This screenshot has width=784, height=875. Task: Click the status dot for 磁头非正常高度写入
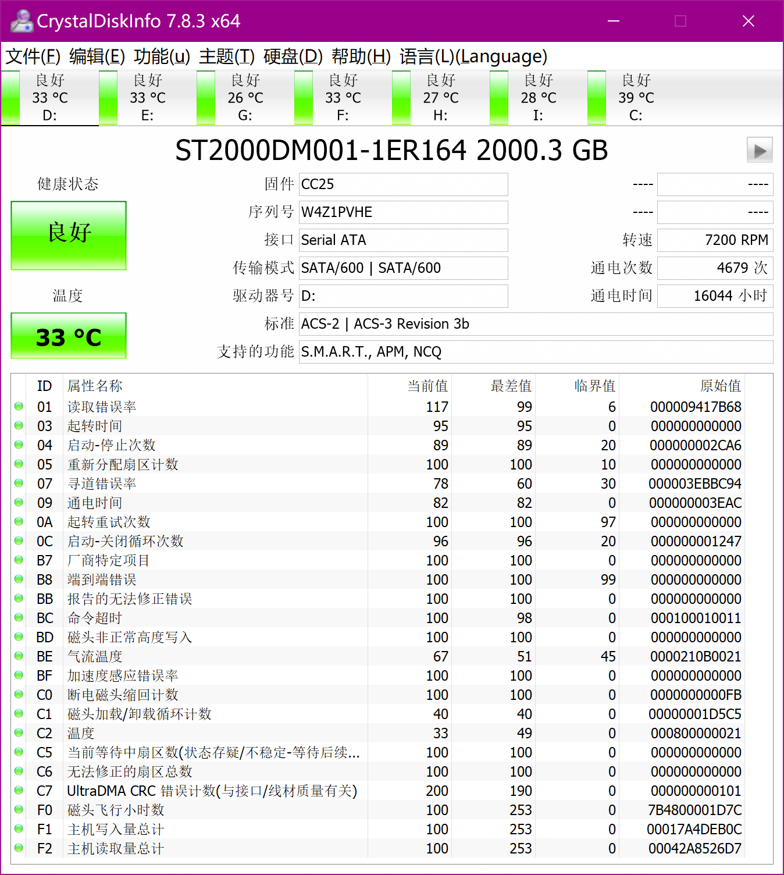pos(19,636)
